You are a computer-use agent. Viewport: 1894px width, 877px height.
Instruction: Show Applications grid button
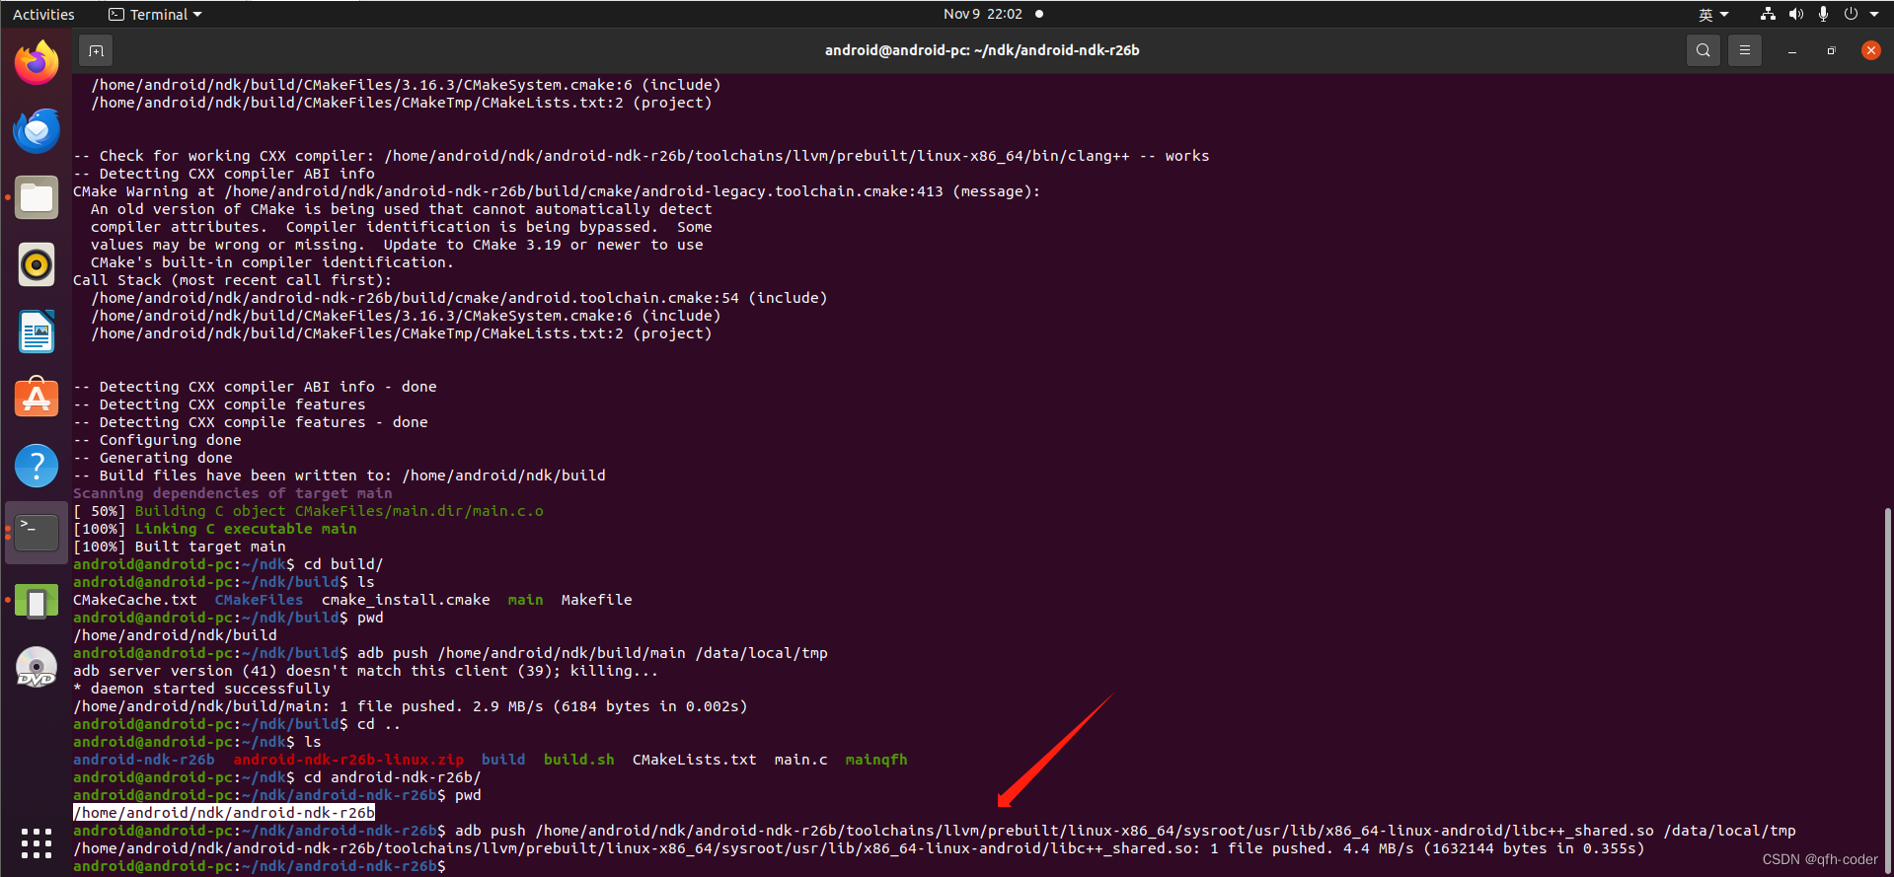pos(37,842)
